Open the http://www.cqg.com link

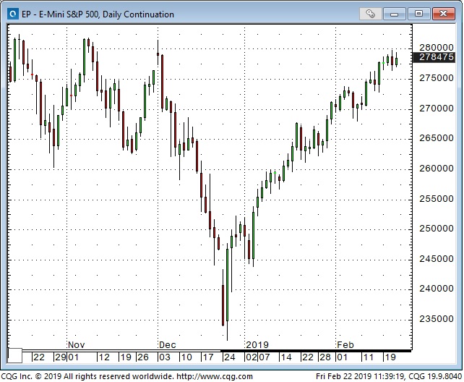pyautogui.click(x=215, y=376)
